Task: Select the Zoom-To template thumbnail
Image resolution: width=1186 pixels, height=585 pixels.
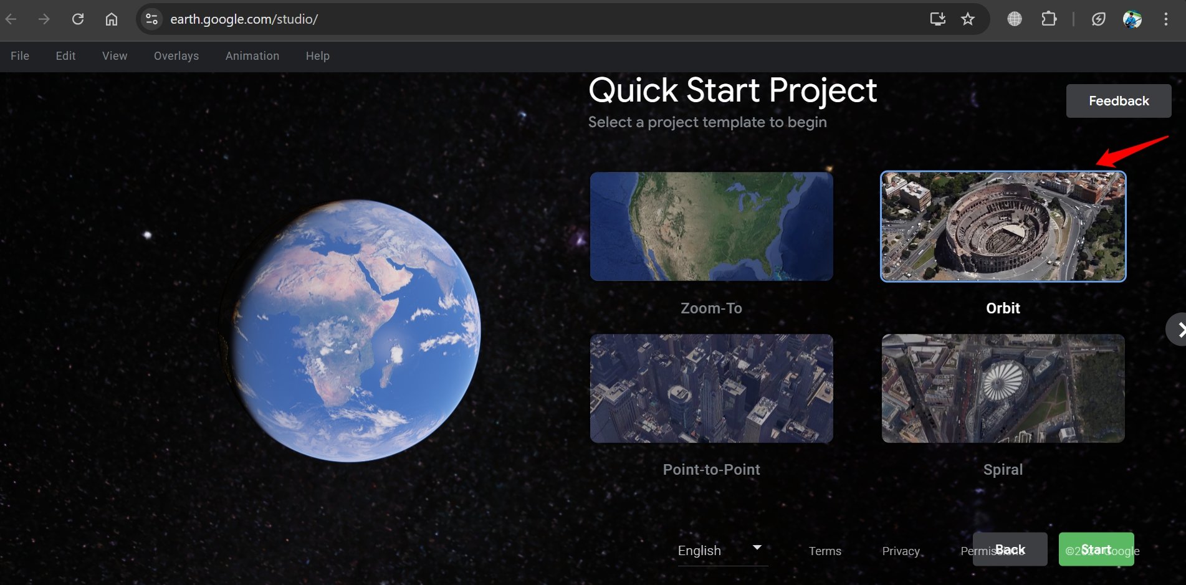Action: (712, 227)
